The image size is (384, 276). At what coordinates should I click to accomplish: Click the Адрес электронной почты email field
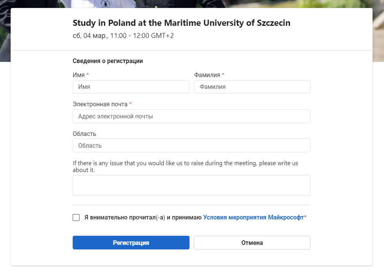pyautogui.click(x=191, y=116)
